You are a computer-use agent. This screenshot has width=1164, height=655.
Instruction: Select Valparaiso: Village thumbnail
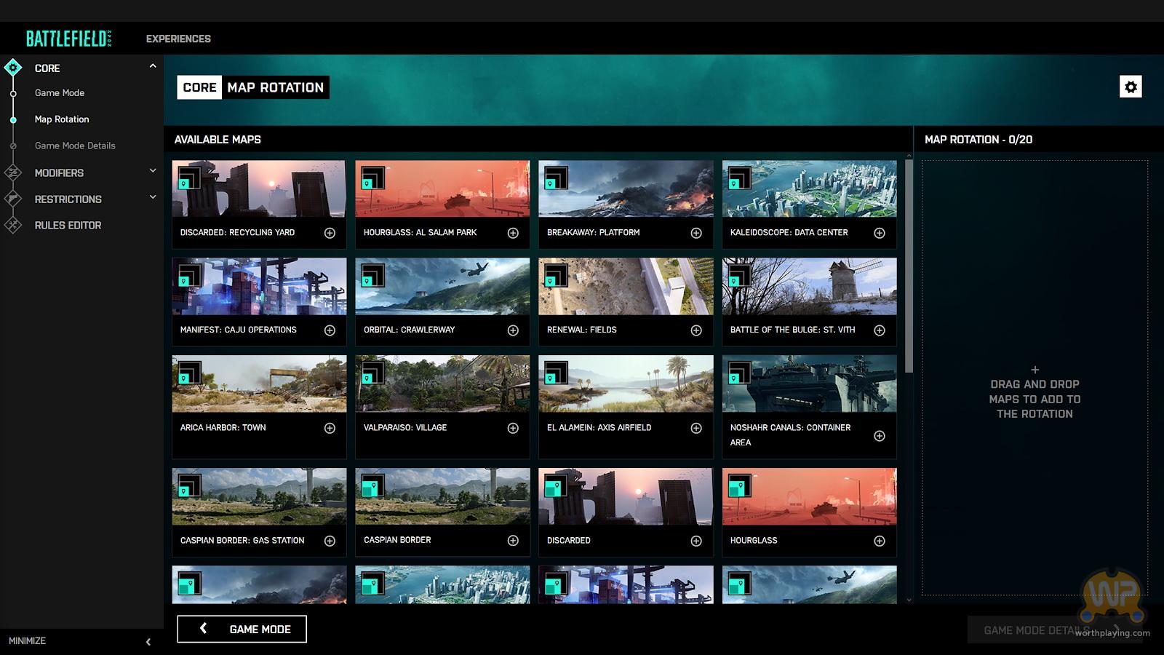coord(442,384)
